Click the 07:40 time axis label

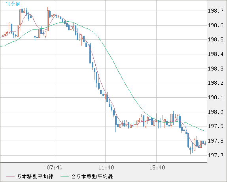tap(55, 167)
